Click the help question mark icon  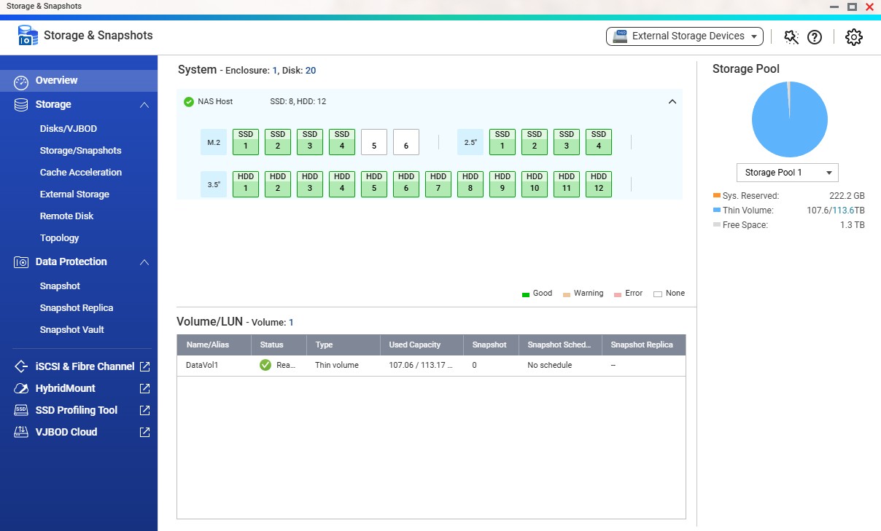[815, 37]
